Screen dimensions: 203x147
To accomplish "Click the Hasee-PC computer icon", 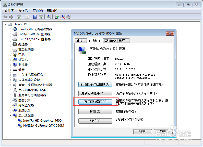I will pyautogui.click(x=10, y=24).
